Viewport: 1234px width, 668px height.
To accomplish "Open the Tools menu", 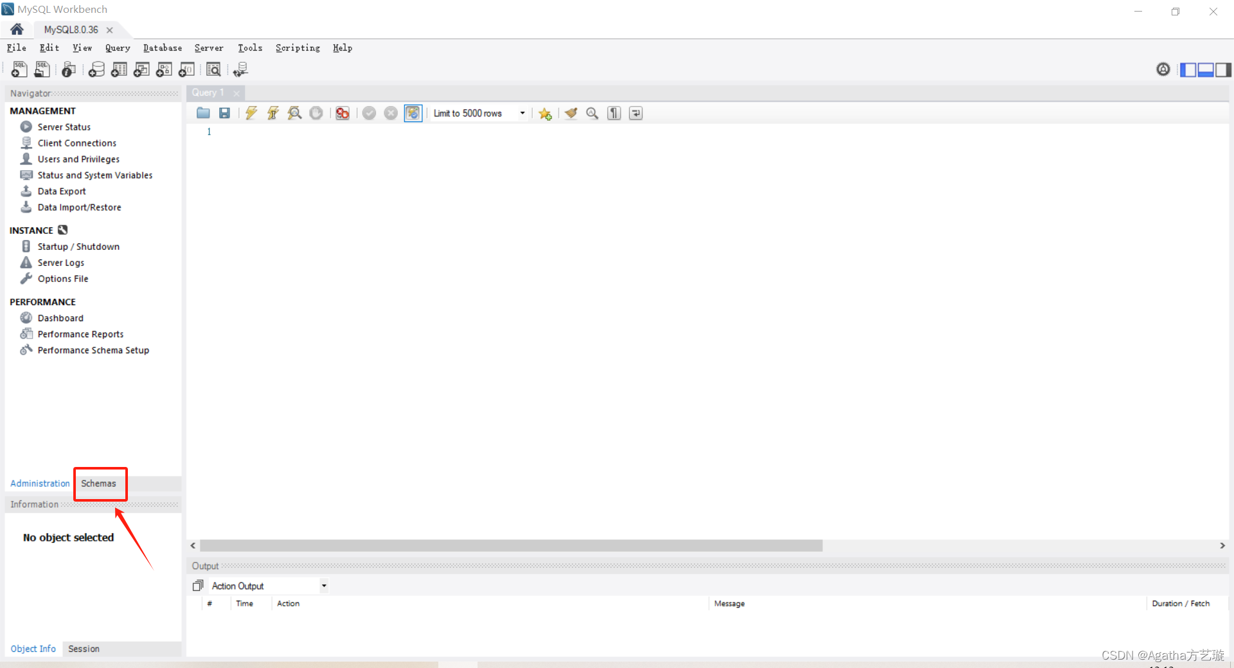I will click(250, 48).
